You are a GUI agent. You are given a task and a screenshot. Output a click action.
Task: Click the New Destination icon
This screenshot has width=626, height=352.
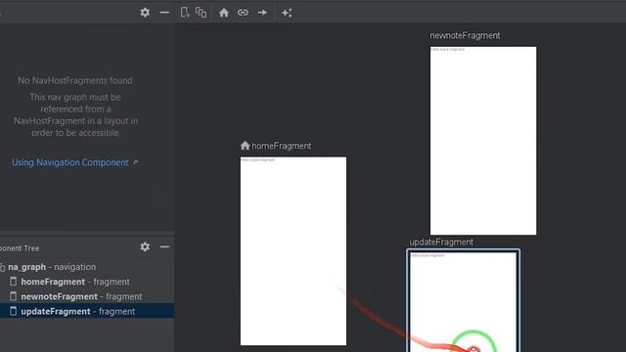pyautogui.click(x=185, y=13)
